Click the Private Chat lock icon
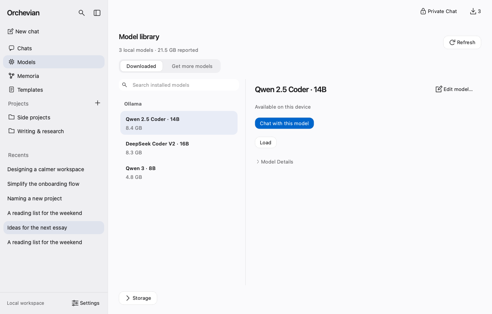The height and width of the screenshot is (314, 492). pos(423,11)
